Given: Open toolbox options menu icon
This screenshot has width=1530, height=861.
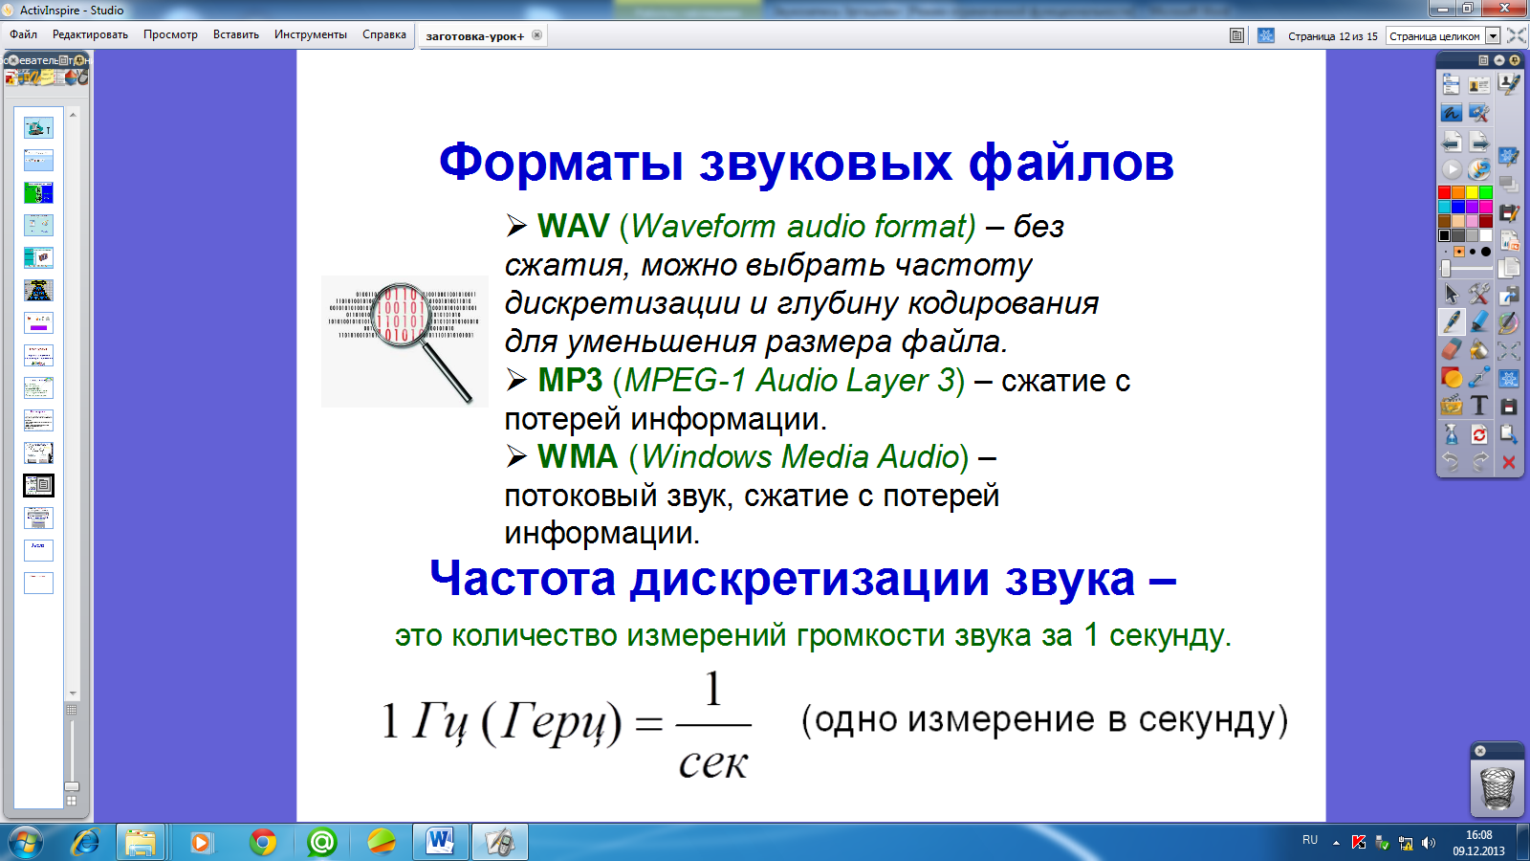Looking at the screenshot, I should click(x=1484, y=60).
